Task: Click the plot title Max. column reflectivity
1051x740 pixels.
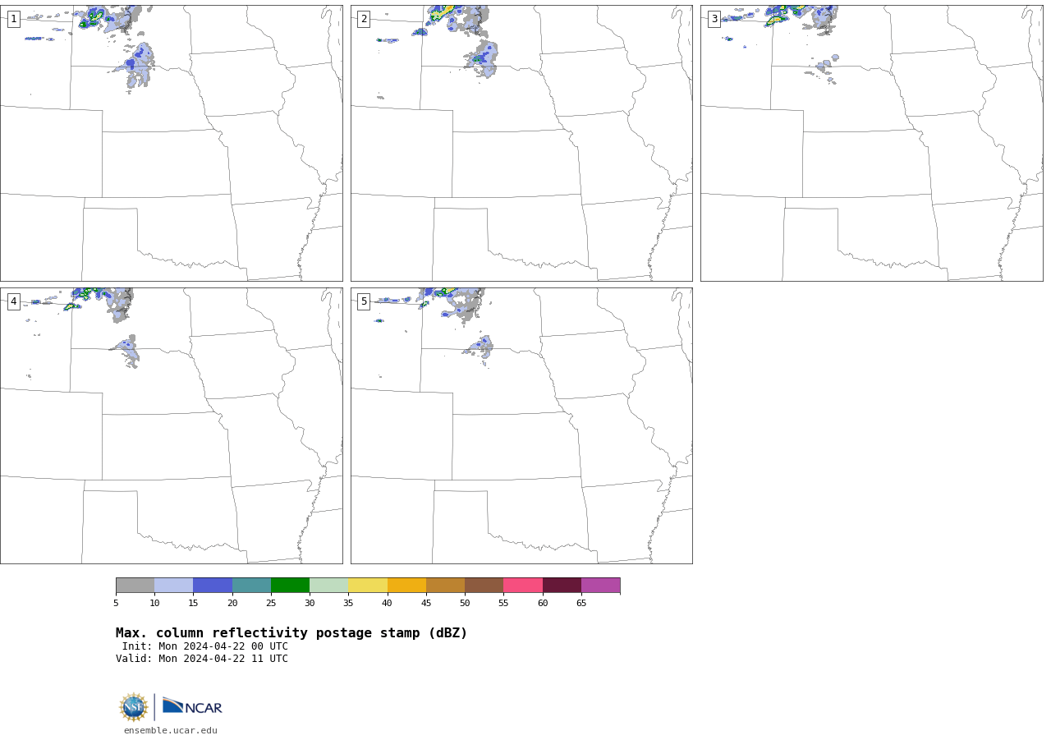Action: pos(291,633)
